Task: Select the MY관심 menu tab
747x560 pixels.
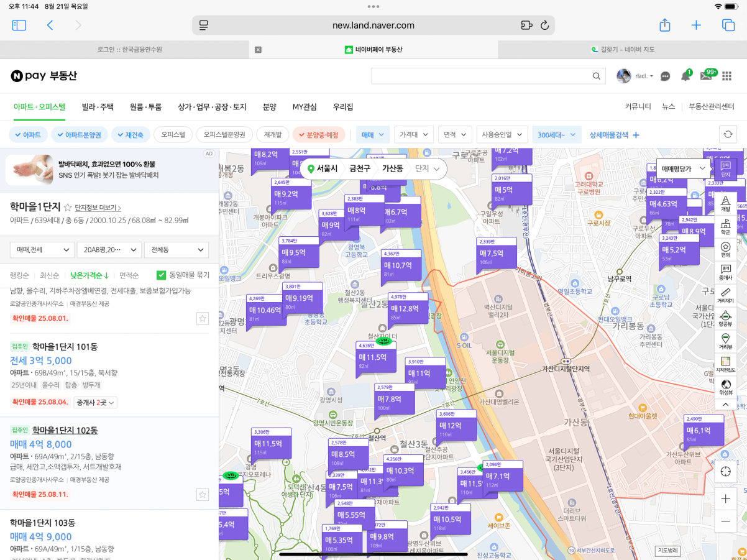Action: (x=305, y=107)
